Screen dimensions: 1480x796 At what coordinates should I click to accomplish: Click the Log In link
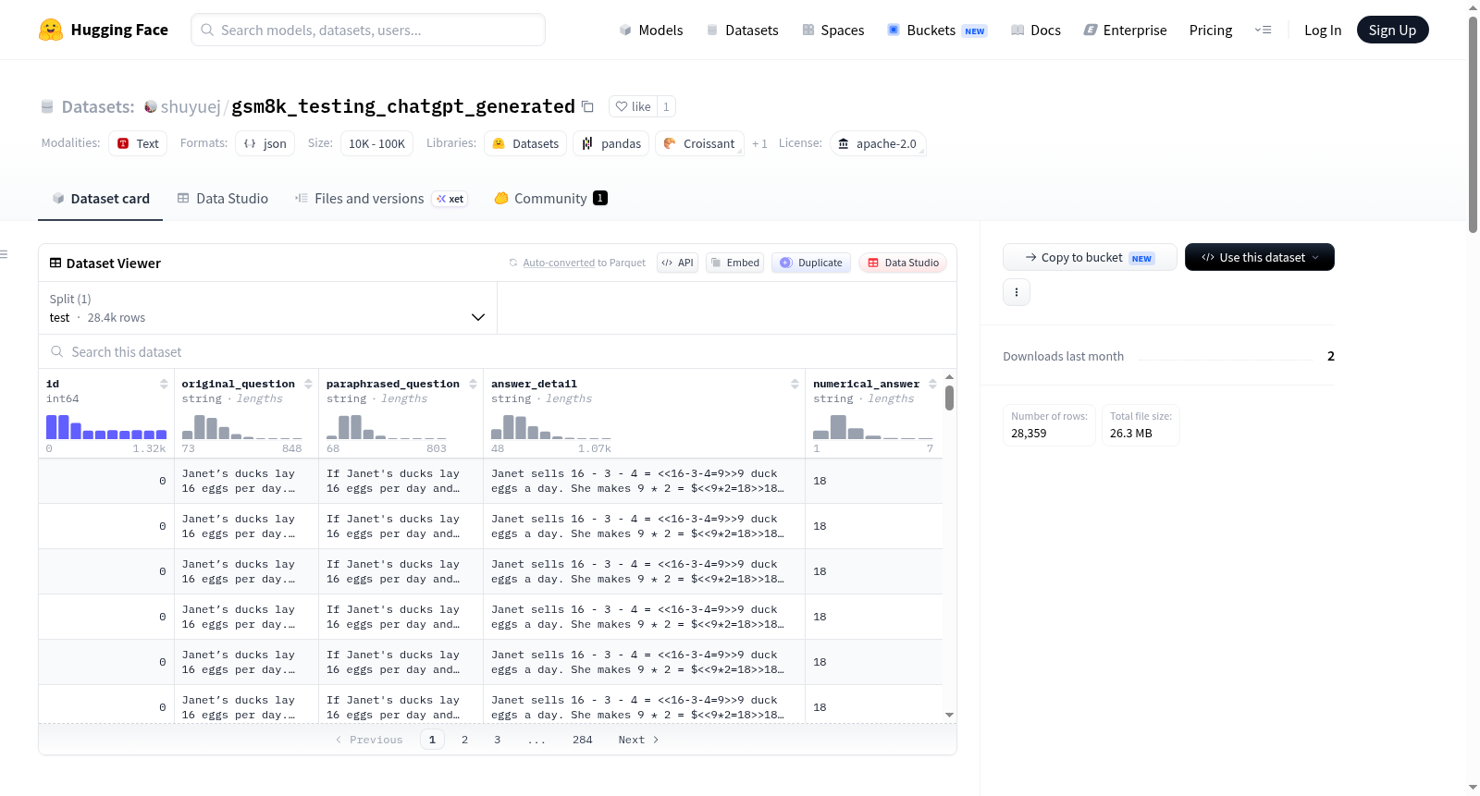pos(1323,30)
